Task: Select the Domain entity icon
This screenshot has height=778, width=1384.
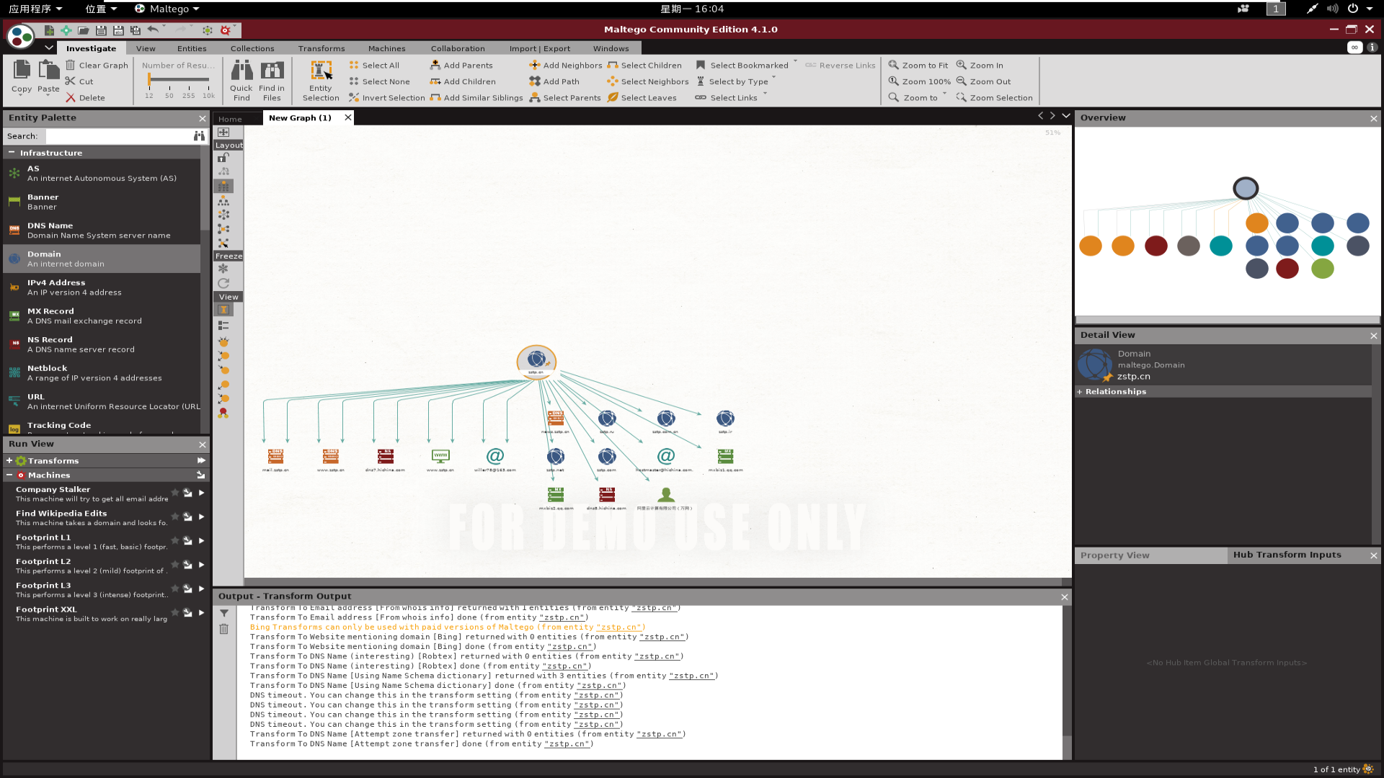Action: 15,257
